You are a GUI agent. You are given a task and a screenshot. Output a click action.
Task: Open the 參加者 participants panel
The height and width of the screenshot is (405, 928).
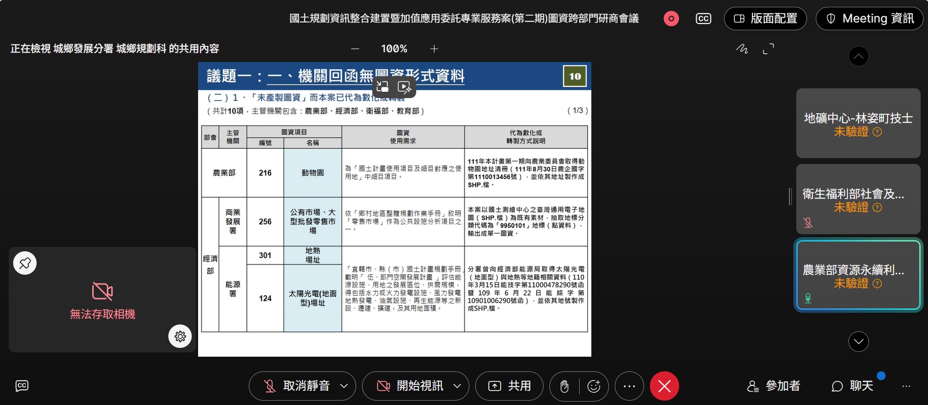point(774,386)
